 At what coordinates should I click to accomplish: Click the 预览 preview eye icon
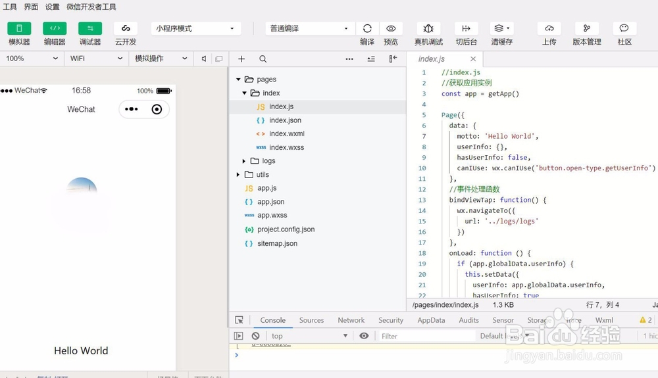tap(391, 28)
